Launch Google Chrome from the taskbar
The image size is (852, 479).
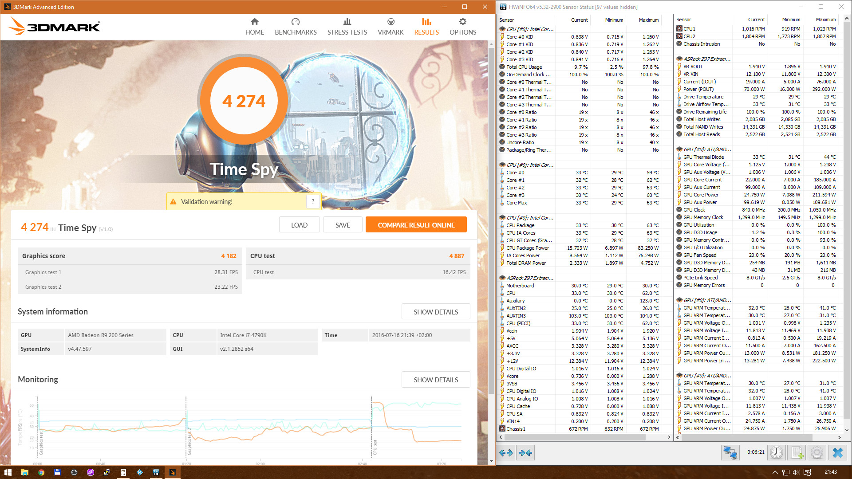41,472
